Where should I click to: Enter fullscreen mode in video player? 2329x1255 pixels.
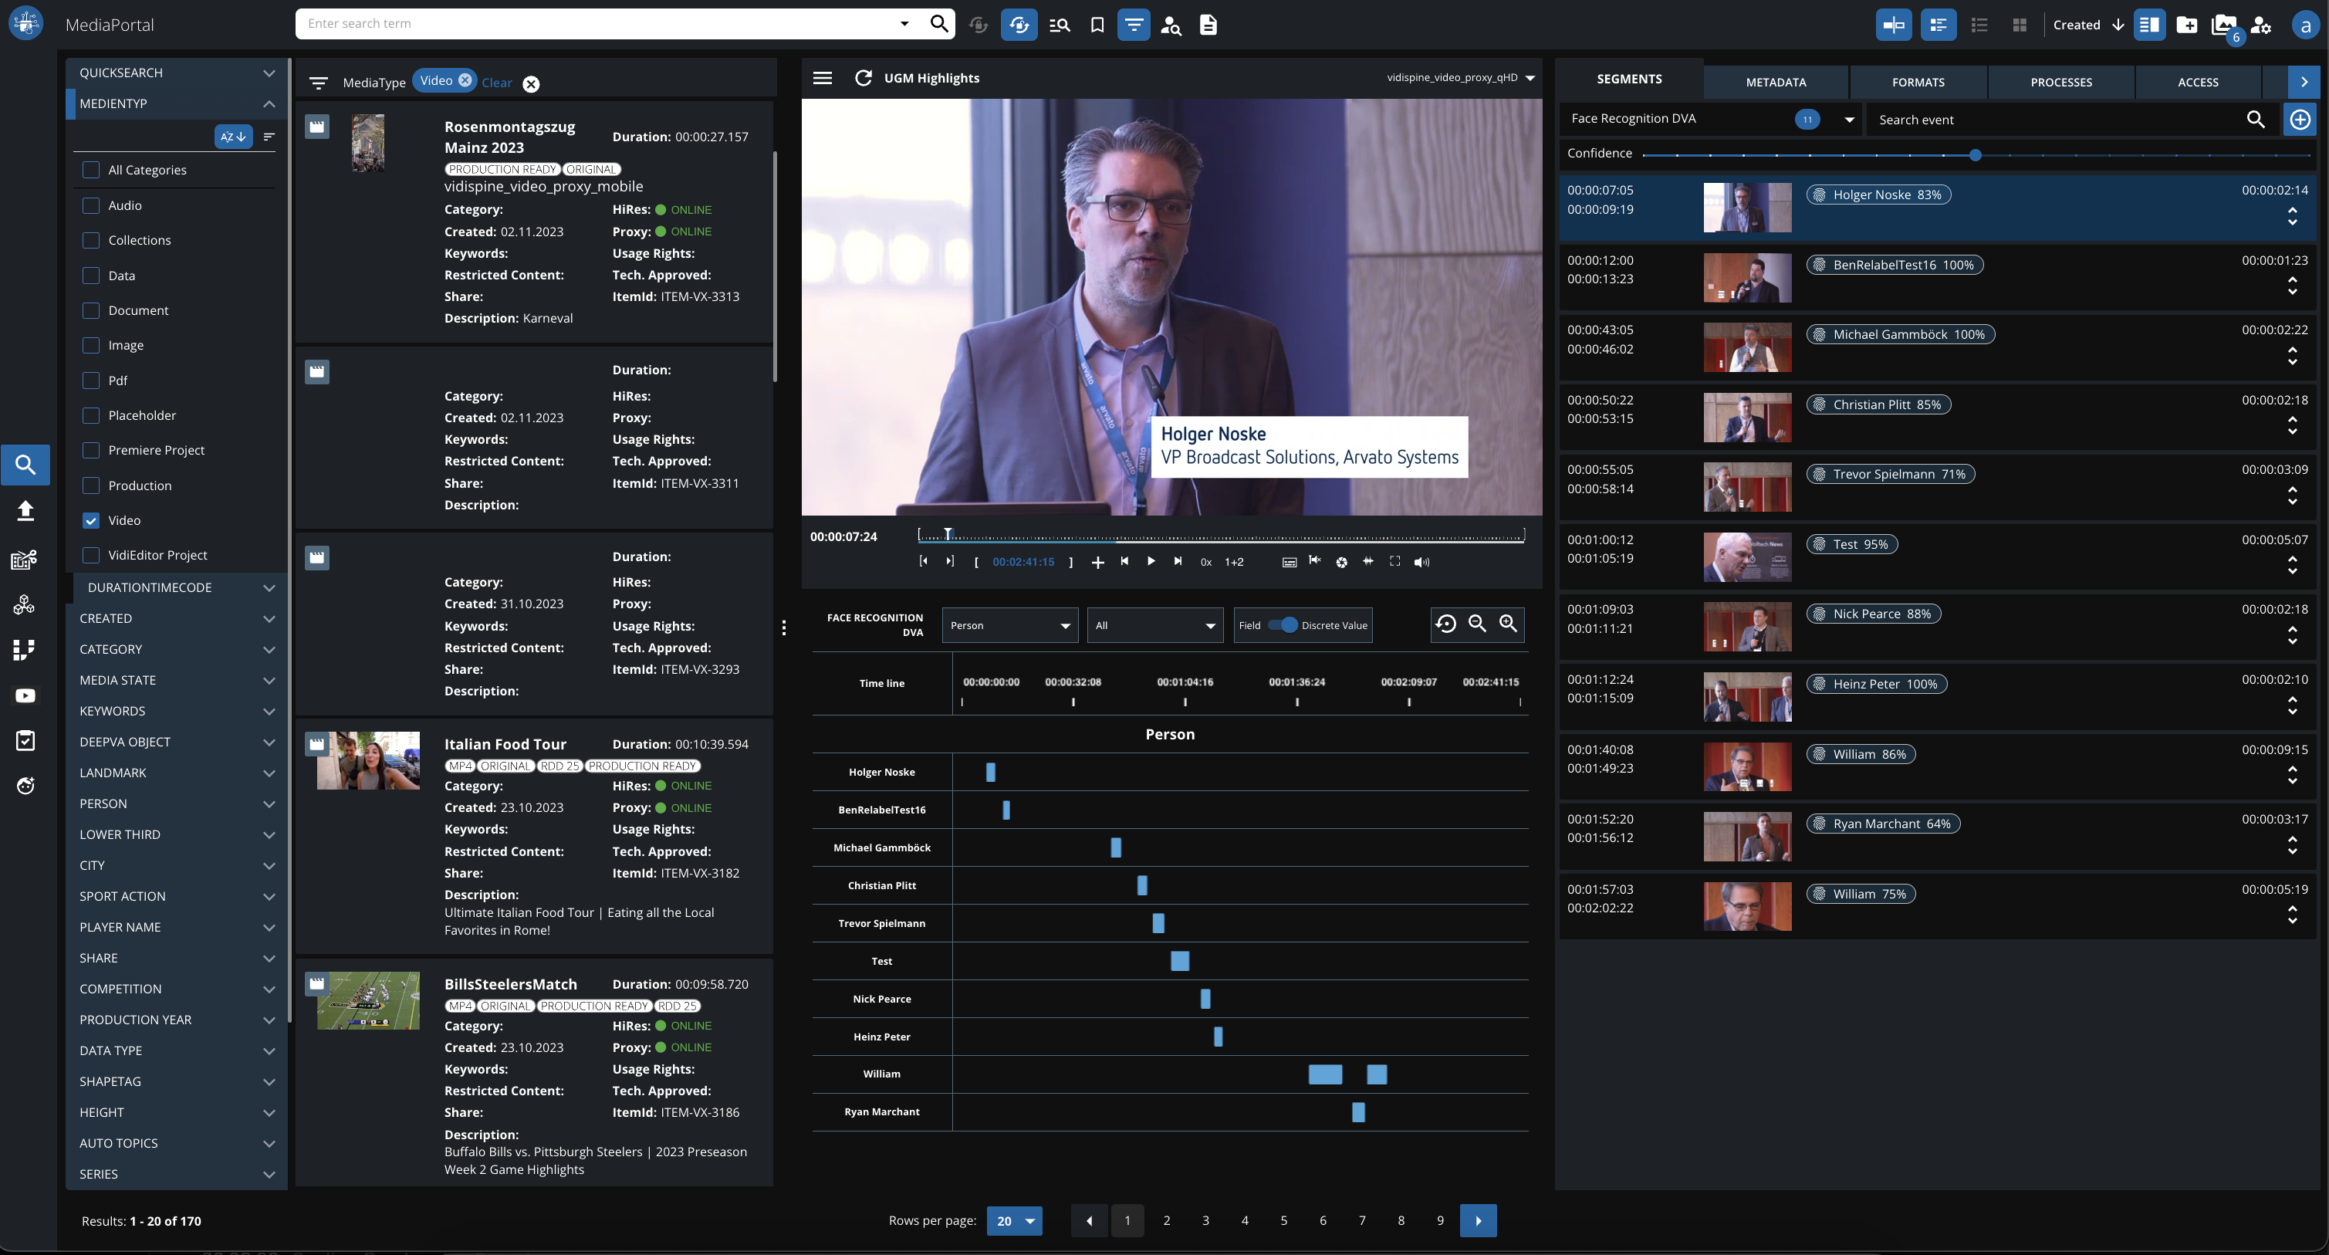click(x=1395, y=561)
